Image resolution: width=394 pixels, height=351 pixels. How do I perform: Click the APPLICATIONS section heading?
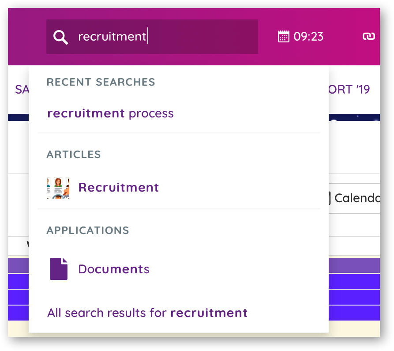point(88,230)
